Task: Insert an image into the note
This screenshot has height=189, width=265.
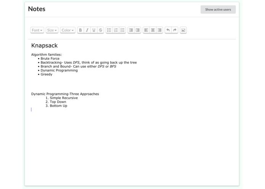Action: pyautogui.click(x=183, y=30)
